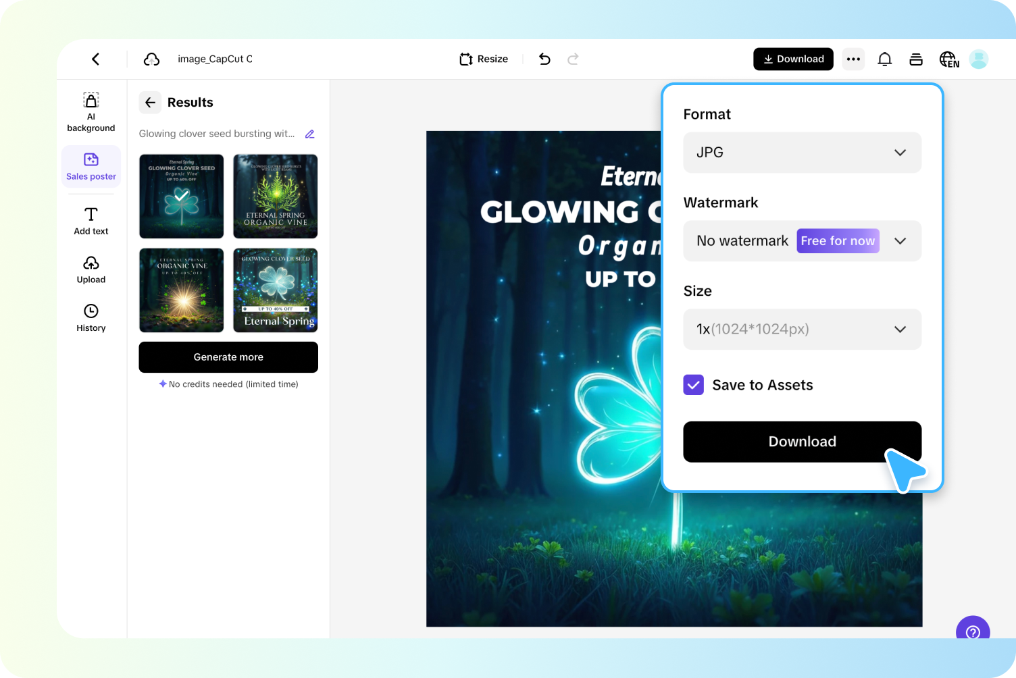Image resolution: width=1016 pixels, height=678 pixels.
Task: View generation History
Action: point(91,317)
